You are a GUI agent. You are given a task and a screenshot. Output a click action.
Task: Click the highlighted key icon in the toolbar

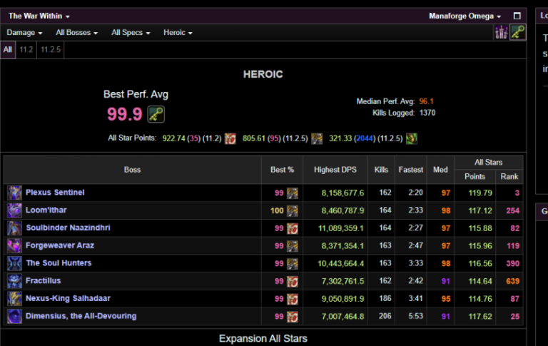point(517,33)
